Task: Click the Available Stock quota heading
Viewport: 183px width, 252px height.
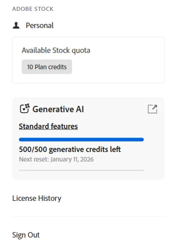Action: point(56,50)
